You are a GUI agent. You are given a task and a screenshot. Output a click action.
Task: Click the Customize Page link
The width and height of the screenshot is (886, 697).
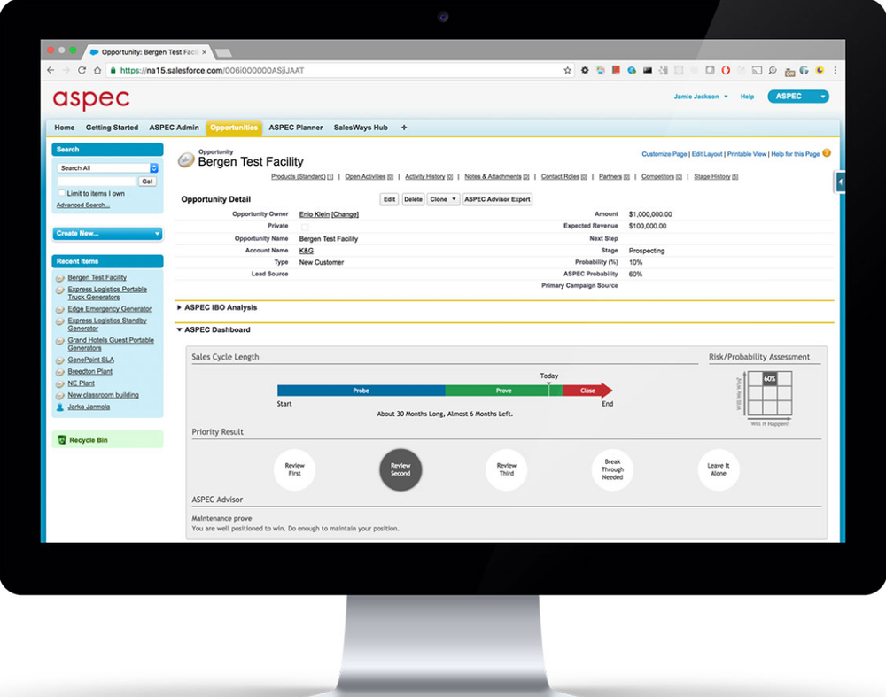[664, 154]
